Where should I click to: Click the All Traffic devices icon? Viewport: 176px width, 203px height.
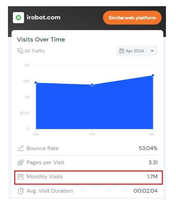coord(20,51)
